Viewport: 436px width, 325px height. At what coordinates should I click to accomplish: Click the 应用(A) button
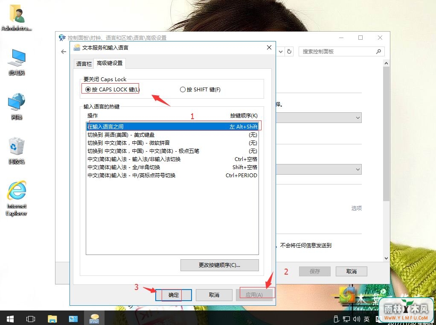point(254,295)
